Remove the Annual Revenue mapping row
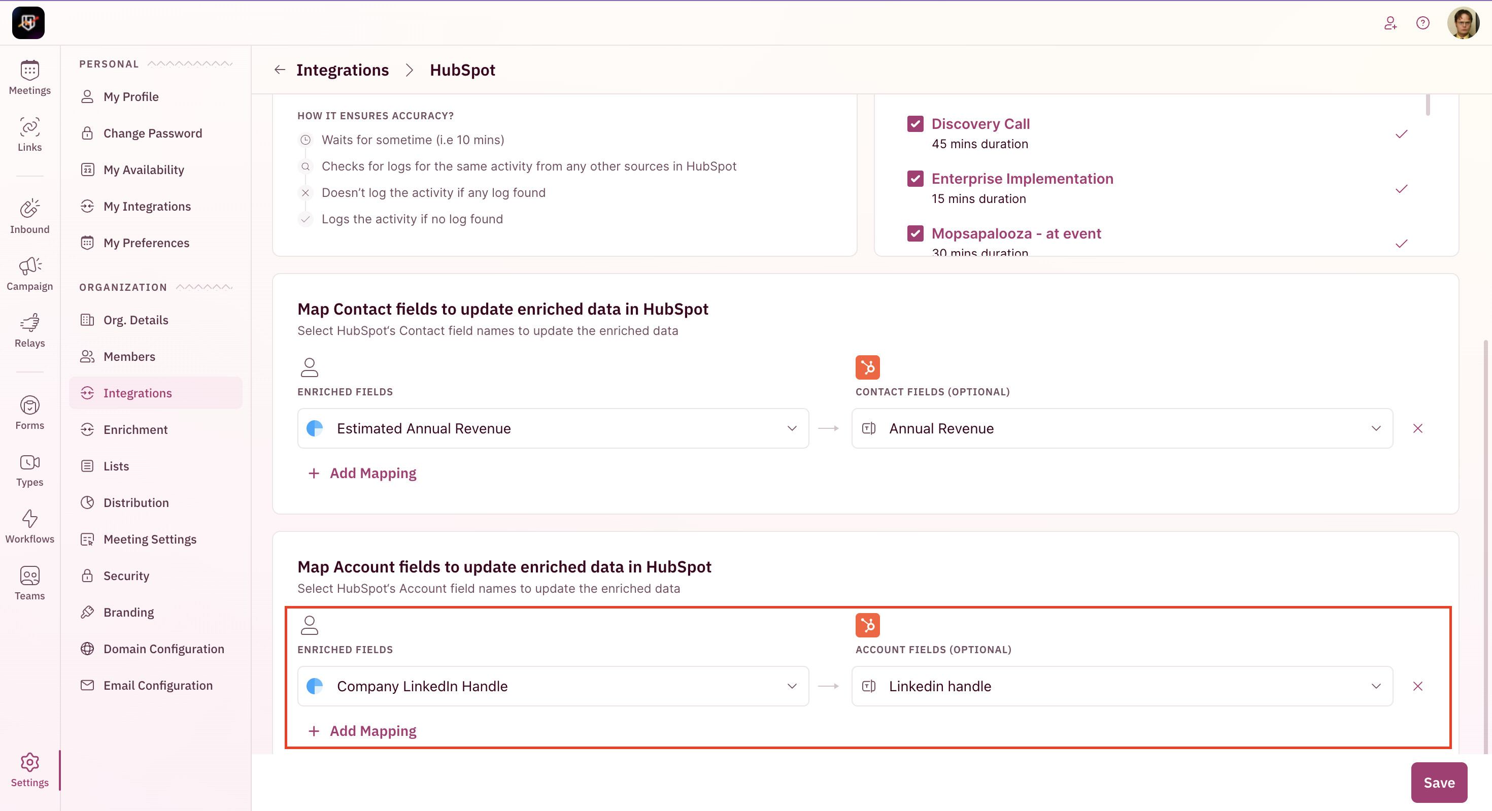 coord(1417,428)
